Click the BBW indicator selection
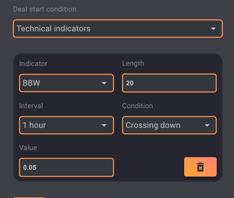 click(x=32, y=83)
